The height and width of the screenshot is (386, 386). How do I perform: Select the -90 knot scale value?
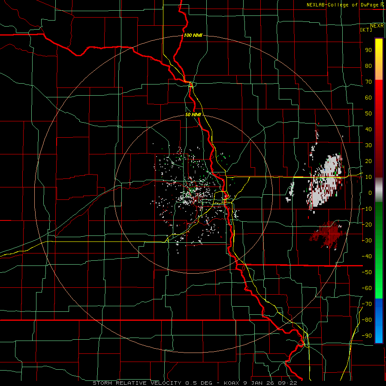(x=367, y=336)
